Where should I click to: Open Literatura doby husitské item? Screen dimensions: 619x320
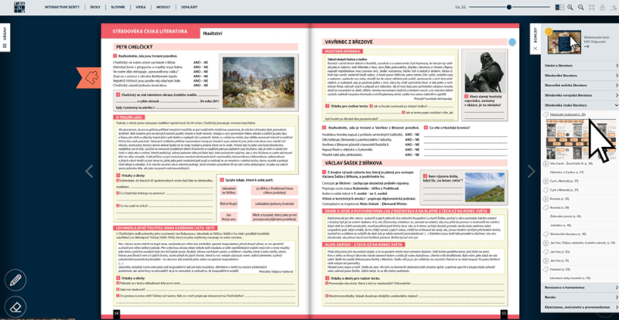pyautogui.click(x=570, y=278)
